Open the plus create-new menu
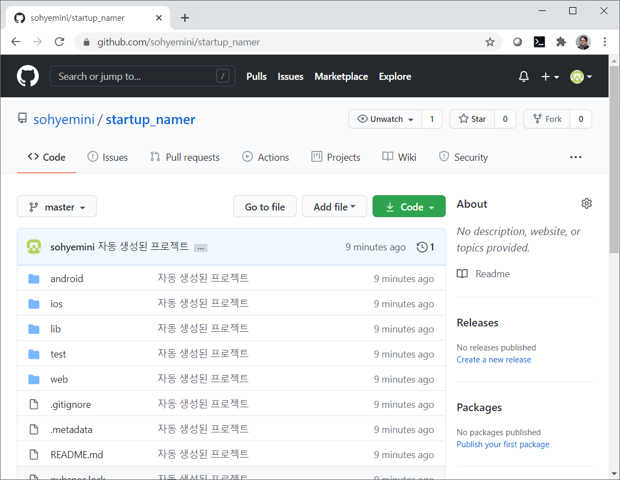 tap(550, 77)
